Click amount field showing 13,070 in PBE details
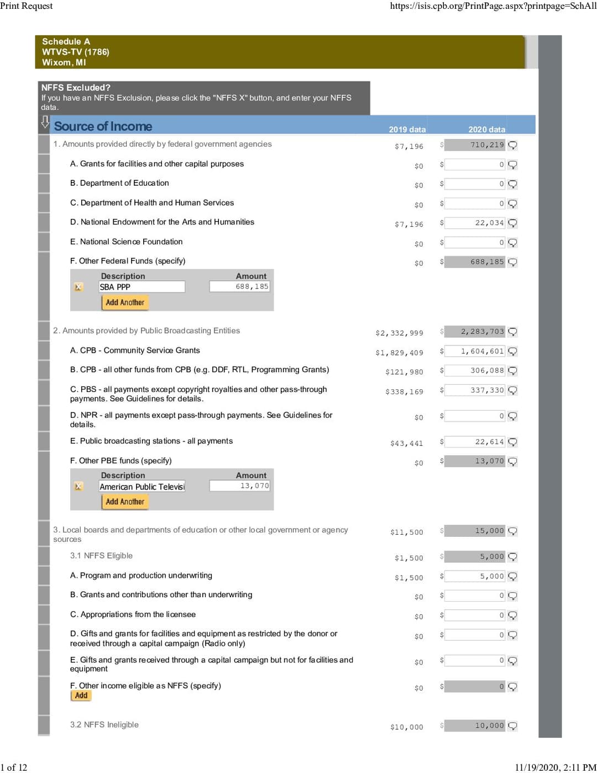The width and height of the screenshot is (597, 773). pyautogui.click(x=239, y=486)
